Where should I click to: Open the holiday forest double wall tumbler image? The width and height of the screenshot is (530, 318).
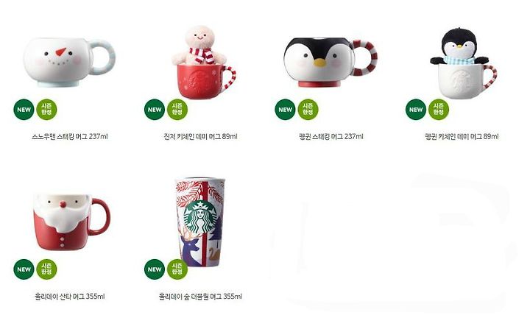pyautogui.click(x=200, y=222)
